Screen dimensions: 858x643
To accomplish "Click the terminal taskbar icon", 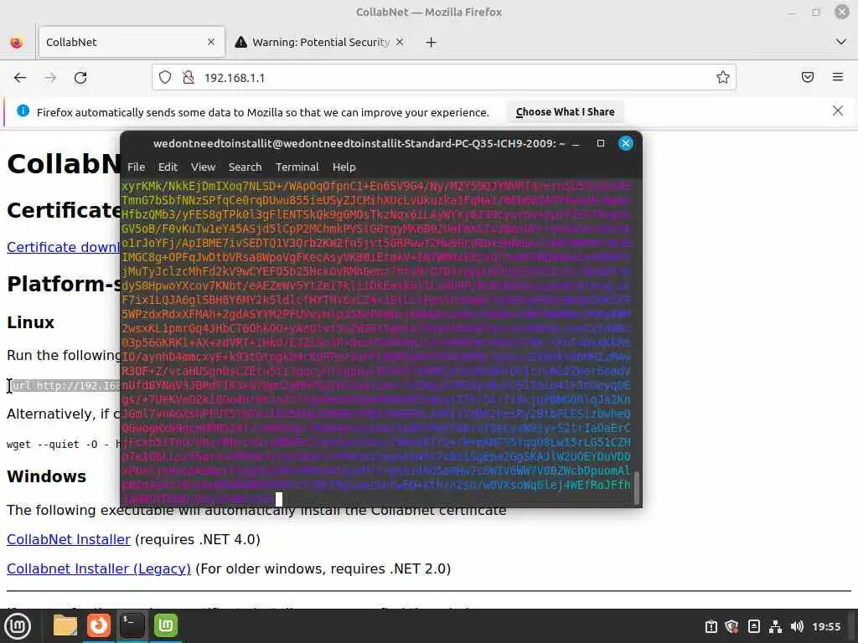I will tap(132, 625).
